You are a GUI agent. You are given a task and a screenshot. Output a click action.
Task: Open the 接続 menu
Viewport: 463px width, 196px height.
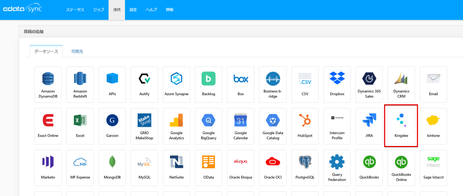pyautogui.click(x=117, y=10)
